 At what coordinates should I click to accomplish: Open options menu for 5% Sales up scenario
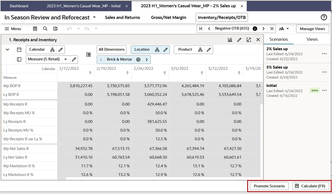pos(325,72)
